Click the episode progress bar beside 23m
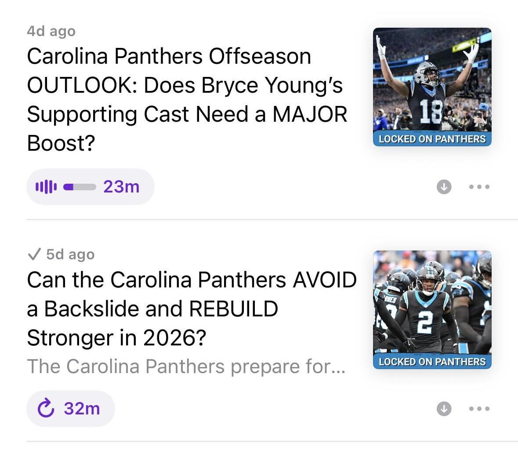Screen dimensions: 518x450 [80, 187]
